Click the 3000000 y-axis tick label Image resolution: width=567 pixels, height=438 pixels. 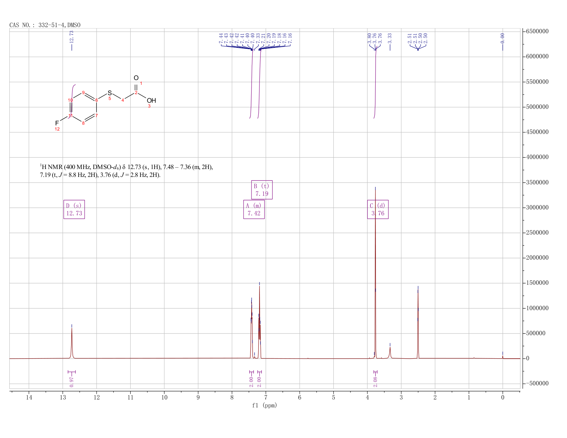click(x=537, y=207)
